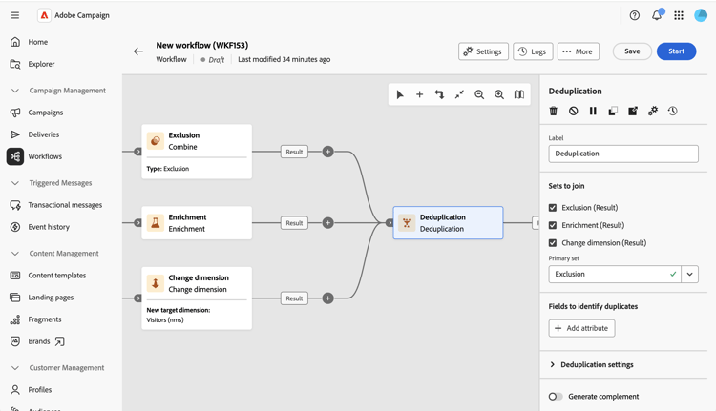716x411 pixels.
Task: Save the workflow
Action: [632, 51]
